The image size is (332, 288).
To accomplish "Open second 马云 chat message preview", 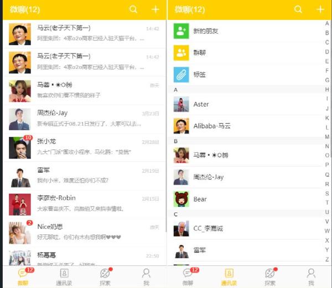I will click(x=91, y=67).
